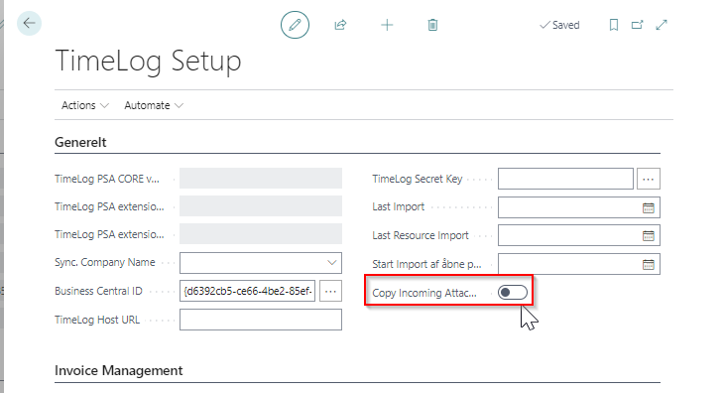Open the Automate menu
The width and height of the screenshot is (724, 393).
(154, 105)
